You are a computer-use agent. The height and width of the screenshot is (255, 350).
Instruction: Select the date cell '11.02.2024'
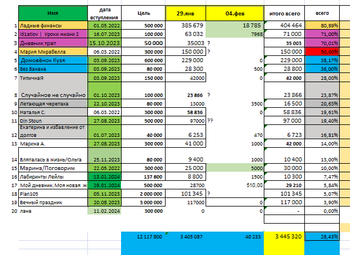[104, 211]
